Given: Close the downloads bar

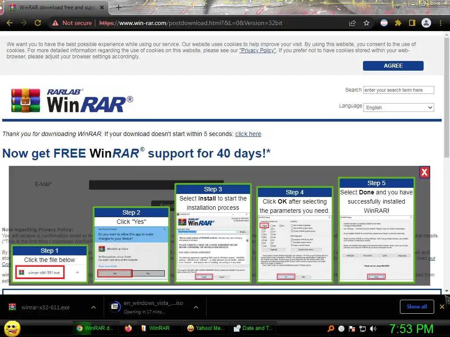Looking at the screenshot, I should (x=442, y=307).
